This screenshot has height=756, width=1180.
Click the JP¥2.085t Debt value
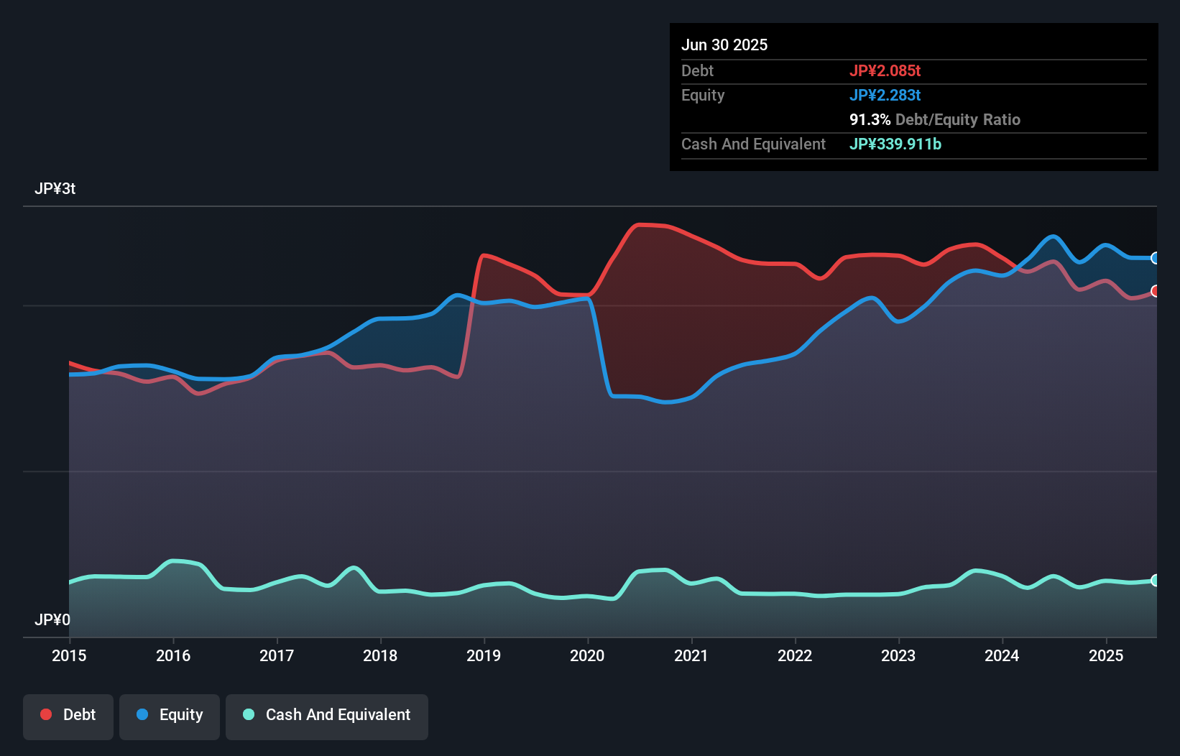[x=886, y=70]
